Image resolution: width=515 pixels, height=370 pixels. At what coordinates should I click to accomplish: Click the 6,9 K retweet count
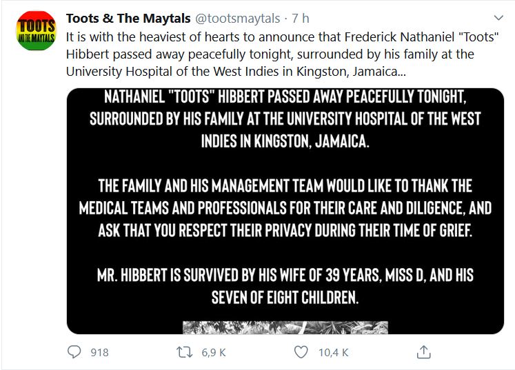(213, 353)
